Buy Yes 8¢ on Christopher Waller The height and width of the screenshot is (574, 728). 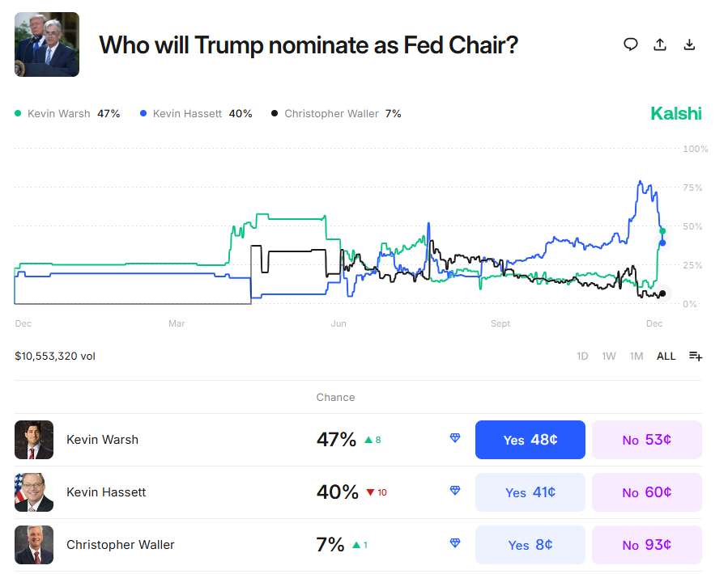[x=530, y=545]
